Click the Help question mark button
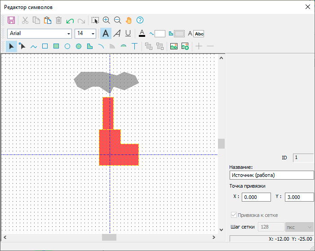Screen dimensions: 315x251 point(140,20)
